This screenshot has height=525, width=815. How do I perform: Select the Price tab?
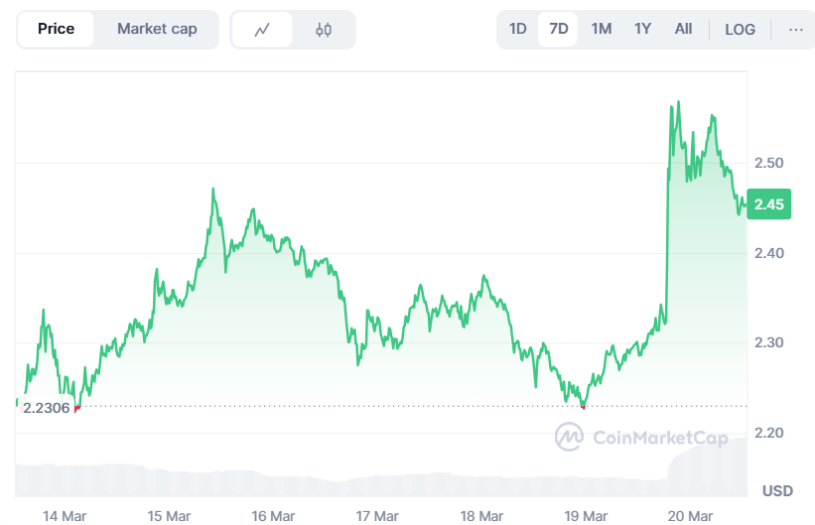56,29
